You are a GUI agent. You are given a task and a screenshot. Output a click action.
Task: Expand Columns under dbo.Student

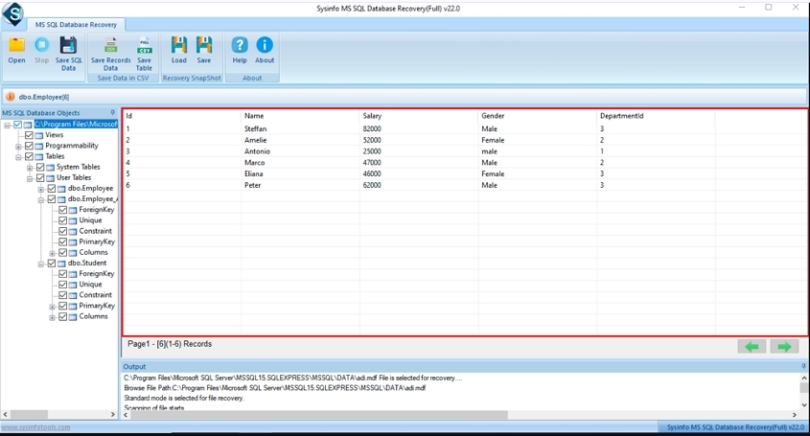pos(52,317)
